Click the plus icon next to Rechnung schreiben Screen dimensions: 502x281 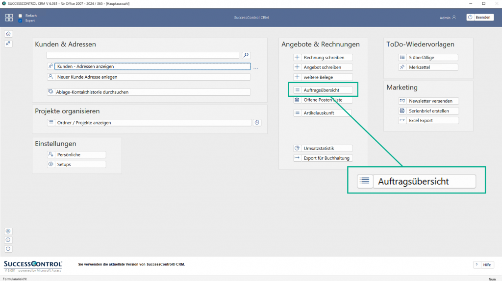[x=297, y=57]
